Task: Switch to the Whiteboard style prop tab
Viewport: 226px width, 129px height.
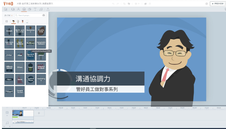Action: (x=18, y=22)
